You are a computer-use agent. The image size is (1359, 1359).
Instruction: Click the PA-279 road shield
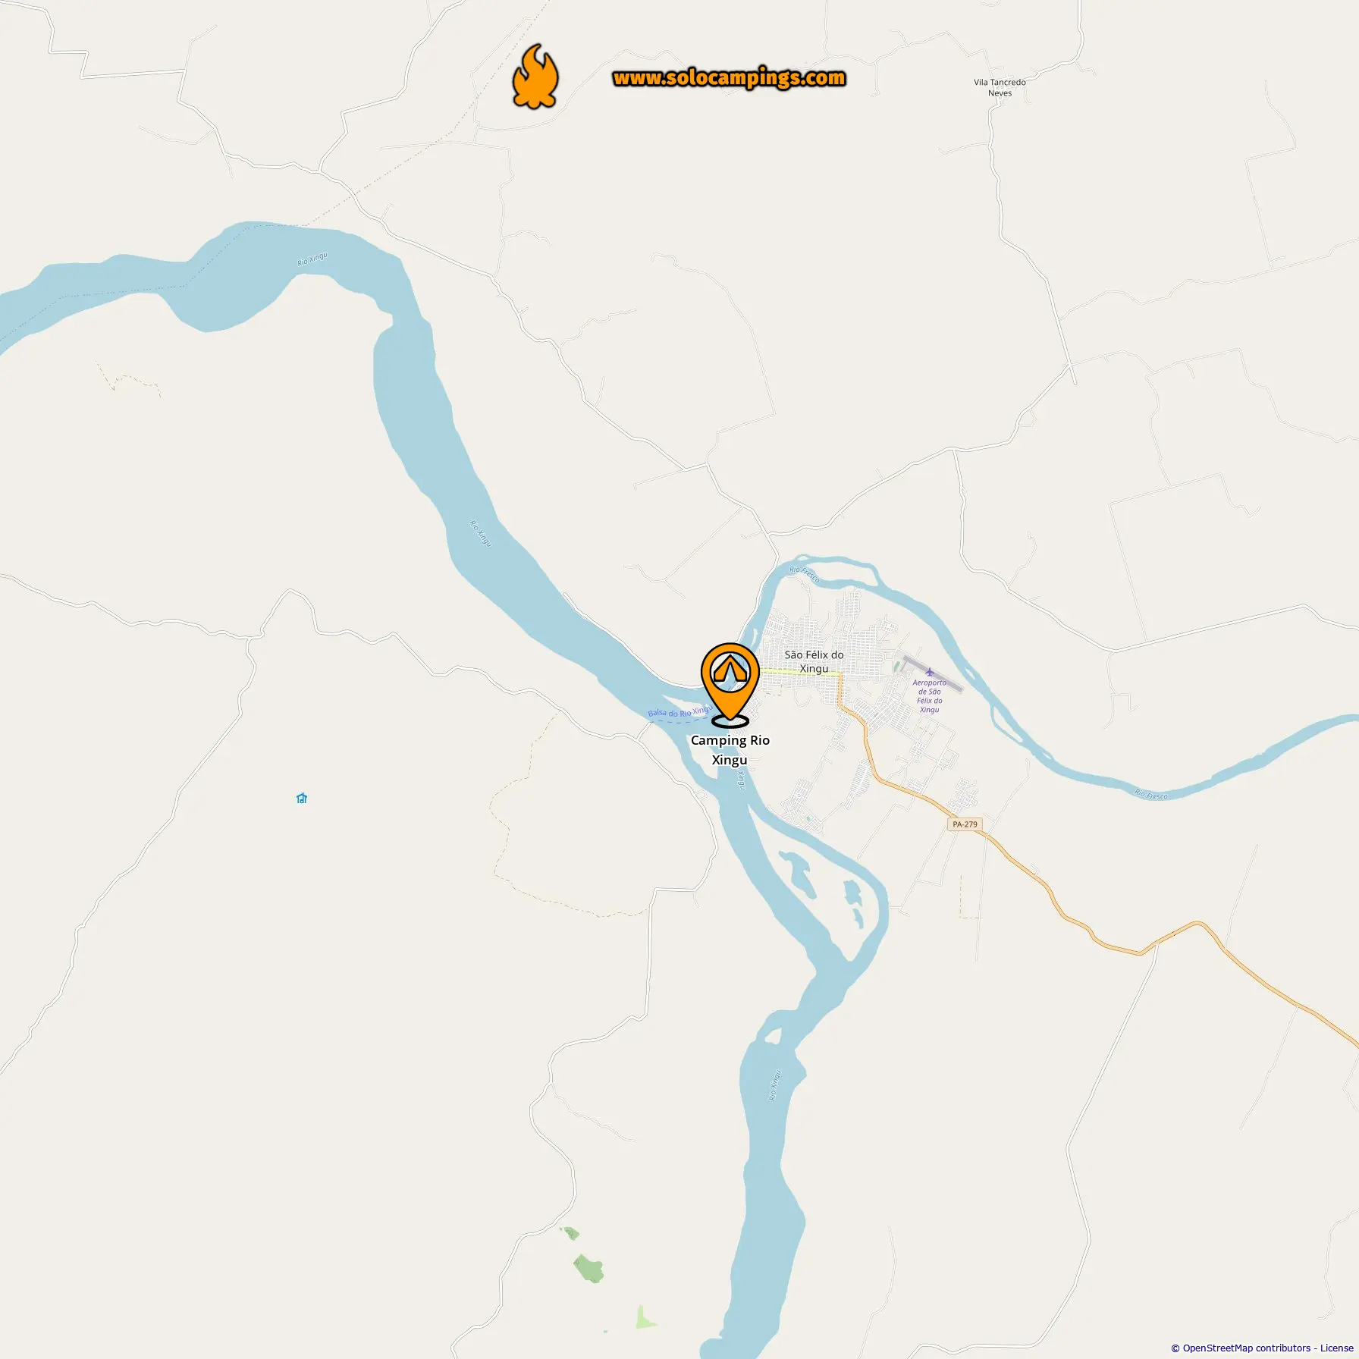[x=965, y=824]
